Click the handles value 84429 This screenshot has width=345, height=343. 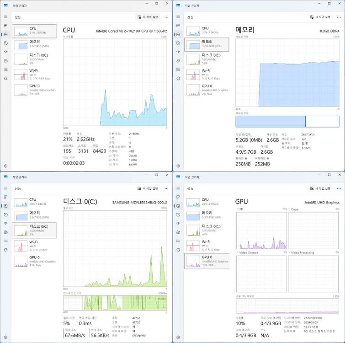click(x=100, y=151)
